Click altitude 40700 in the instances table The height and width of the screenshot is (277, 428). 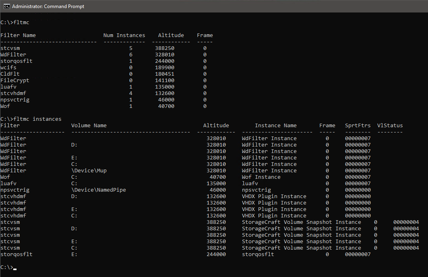coord(217,177)
